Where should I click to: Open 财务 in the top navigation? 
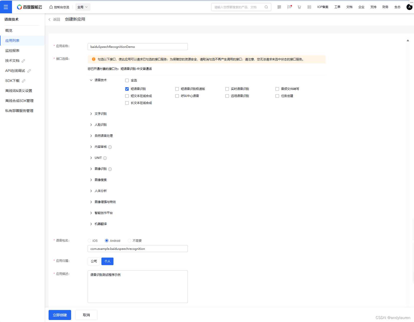point(385,7)
